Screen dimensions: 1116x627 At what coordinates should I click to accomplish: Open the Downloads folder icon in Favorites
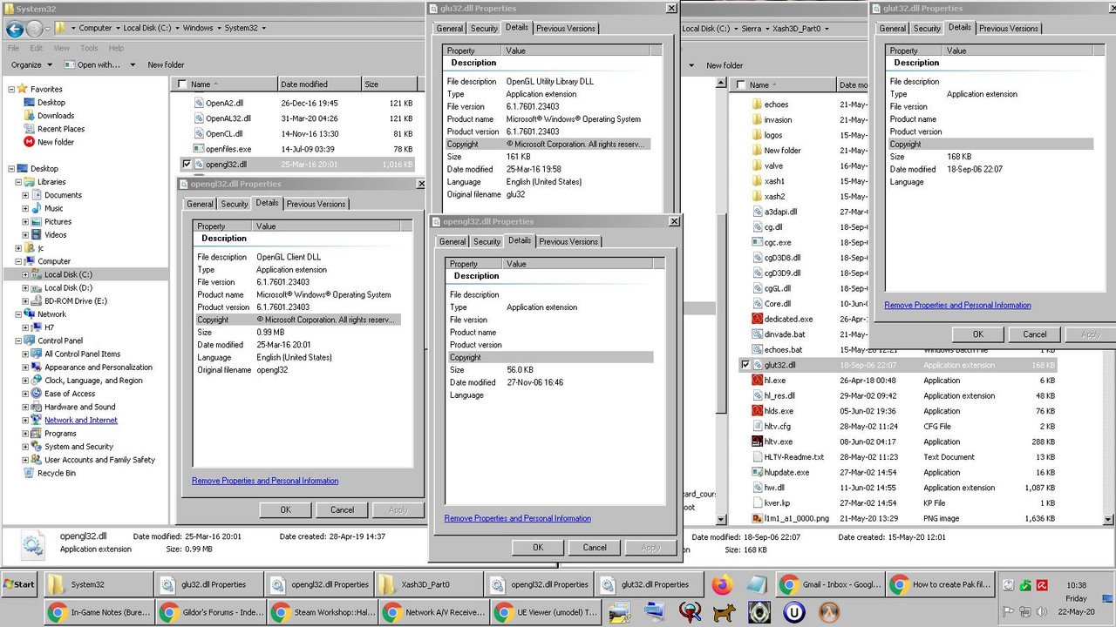(30, 115)
